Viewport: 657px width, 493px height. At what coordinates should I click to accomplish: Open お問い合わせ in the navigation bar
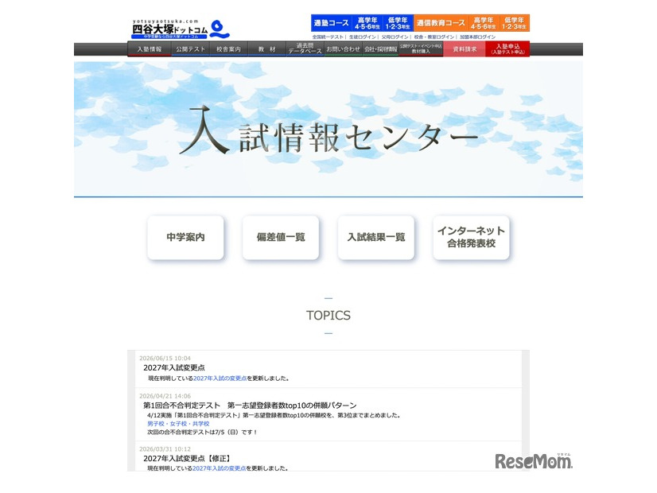[343, 49]
